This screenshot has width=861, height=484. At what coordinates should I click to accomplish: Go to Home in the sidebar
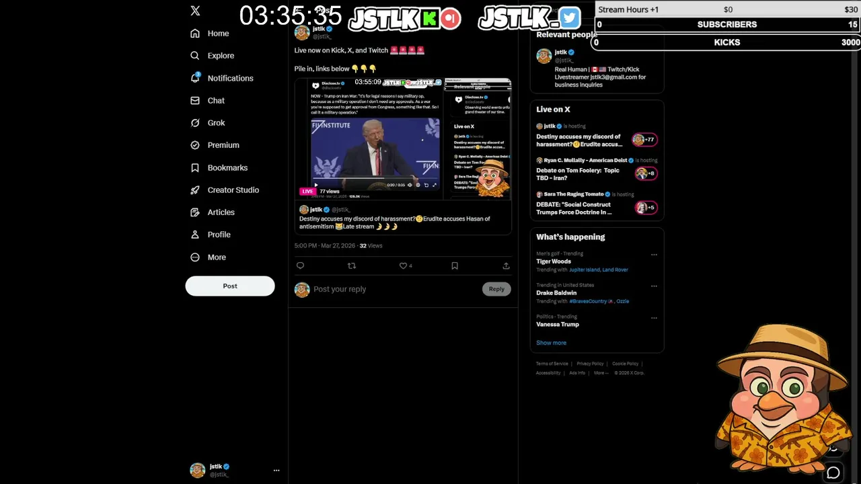[210, 34]
